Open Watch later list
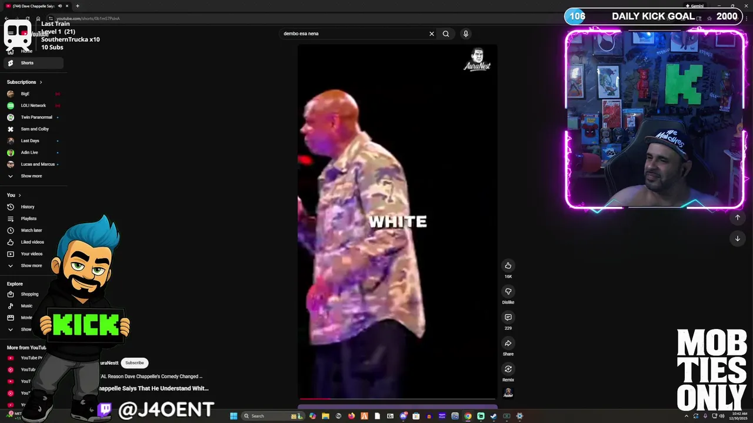 31,230
